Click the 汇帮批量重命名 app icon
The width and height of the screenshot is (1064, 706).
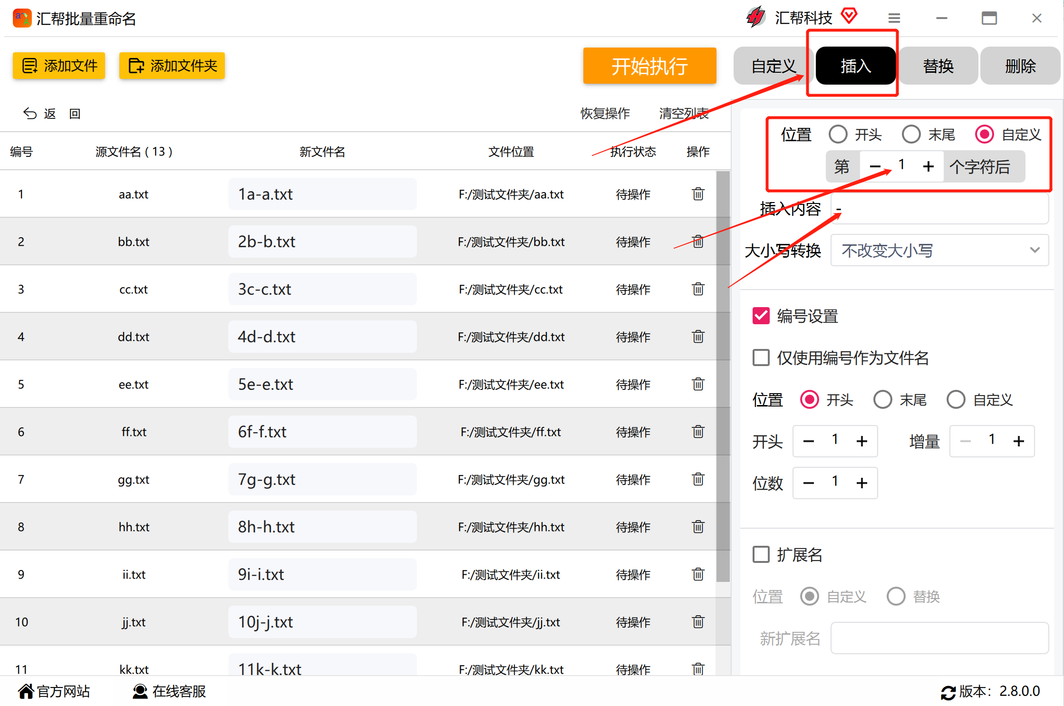pos(22,18)
